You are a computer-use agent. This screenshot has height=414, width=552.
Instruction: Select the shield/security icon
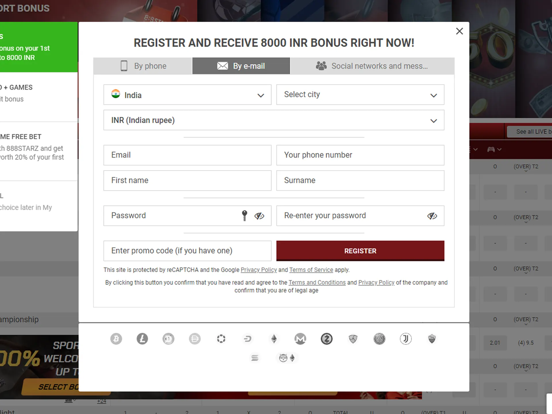[353, 339]
